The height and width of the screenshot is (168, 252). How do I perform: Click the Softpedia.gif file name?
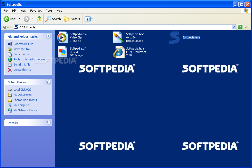78,49
